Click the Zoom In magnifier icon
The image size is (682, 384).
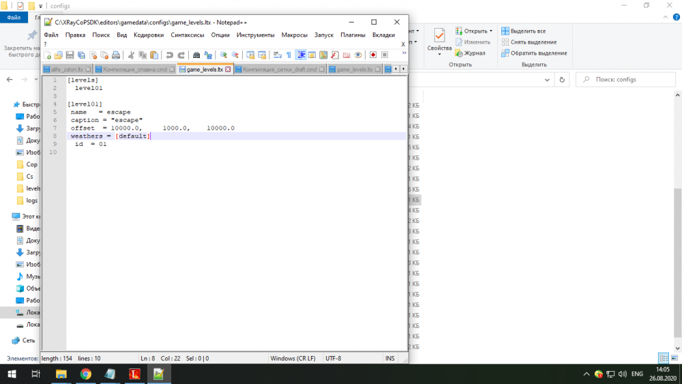click(224, 55)
